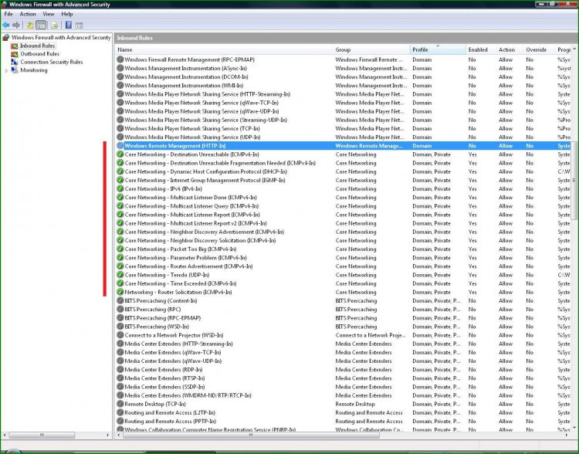
Task: Select Core Networking - Multicast Listener Done rule
Action: [x=344, y=198]
